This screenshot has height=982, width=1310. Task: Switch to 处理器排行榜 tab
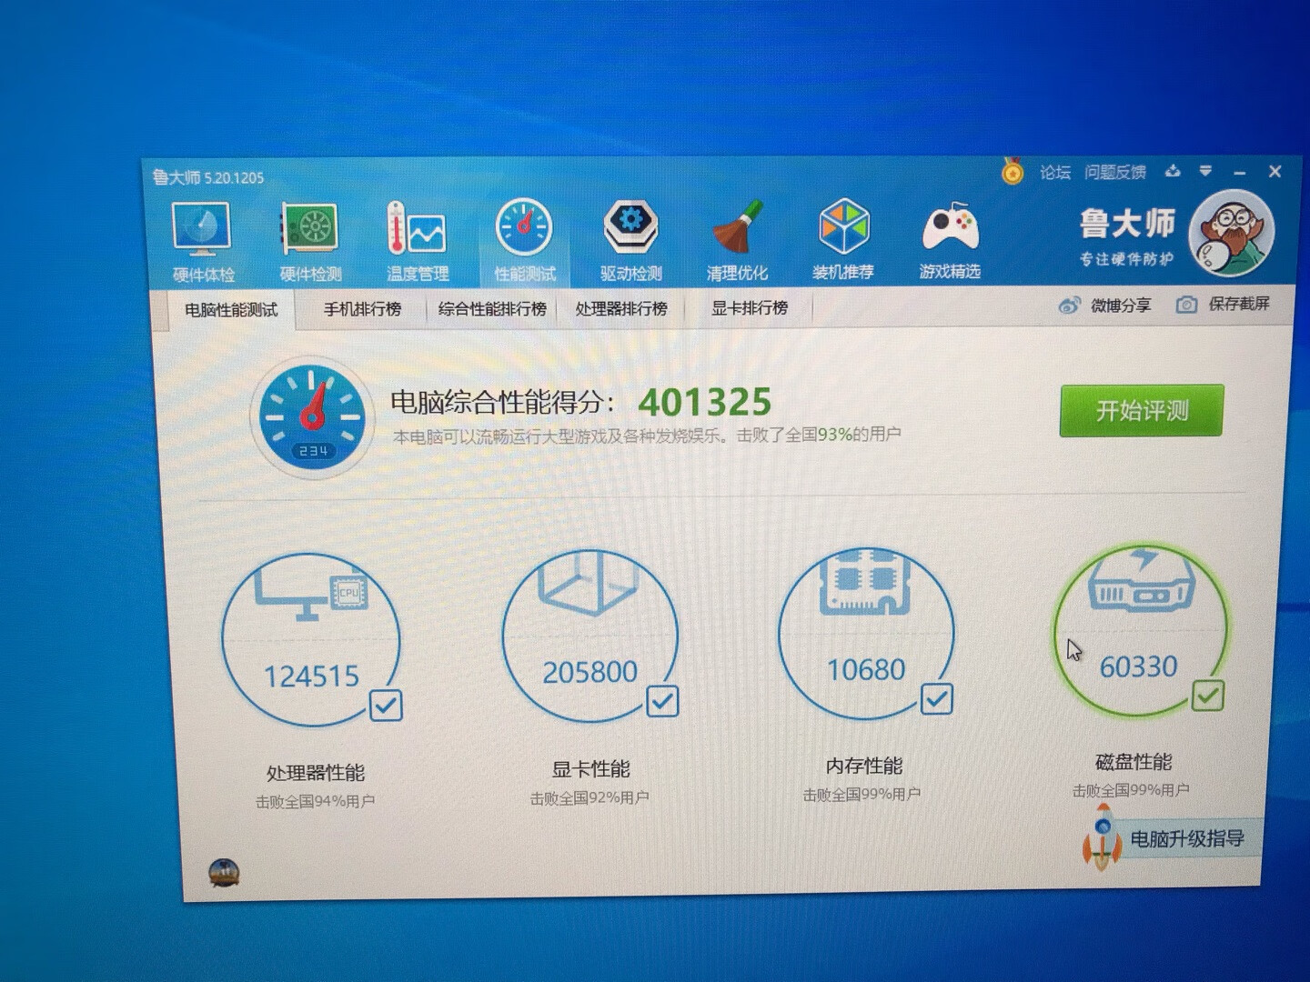pyautogui.click(x=621, y=309)
